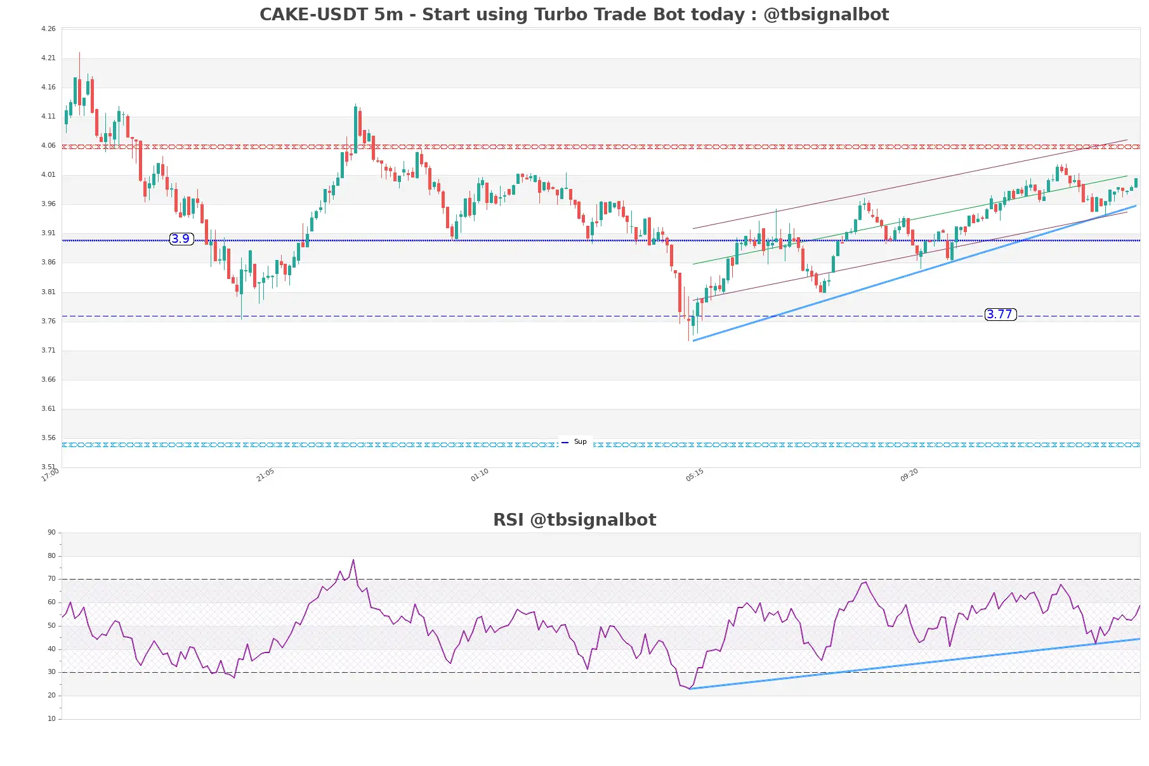
Task: Click the RSI 40 axis label
Action: (x=51, y=649)
